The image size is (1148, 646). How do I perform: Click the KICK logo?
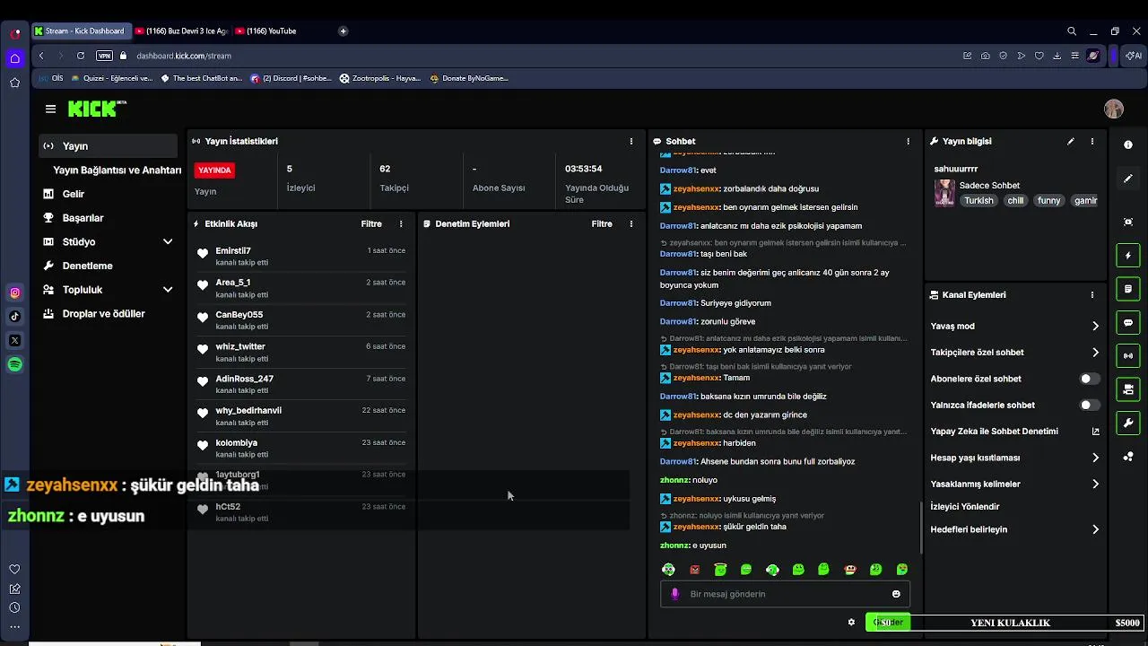pyautogui.click(x=97, y=109)
